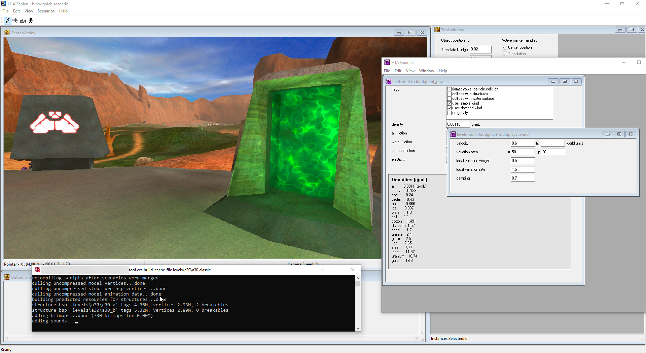Click local variation weight field

tap(523, 161)
